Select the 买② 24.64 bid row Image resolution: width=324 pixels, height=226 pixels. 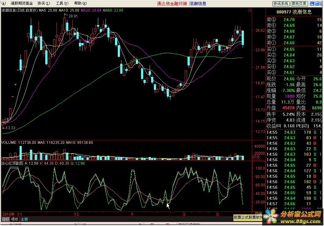coord(294,55)
